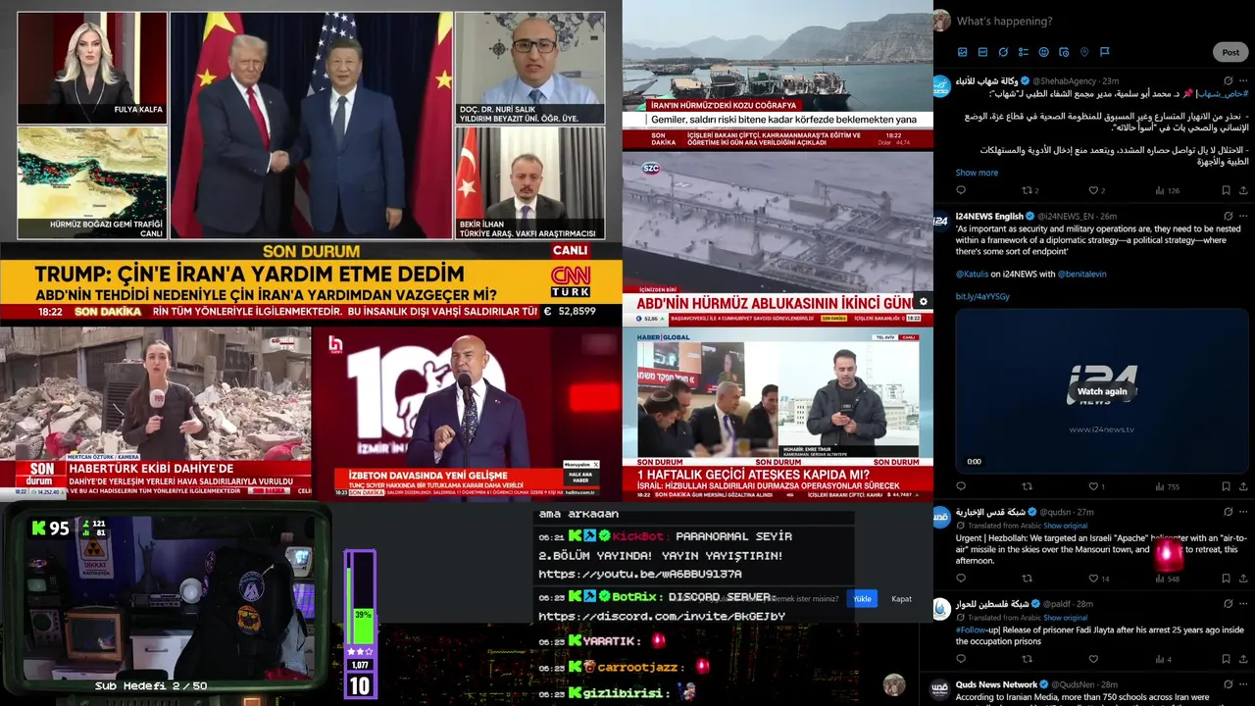Open the gear settings on the SZC video tile

[x=922, y=302]
